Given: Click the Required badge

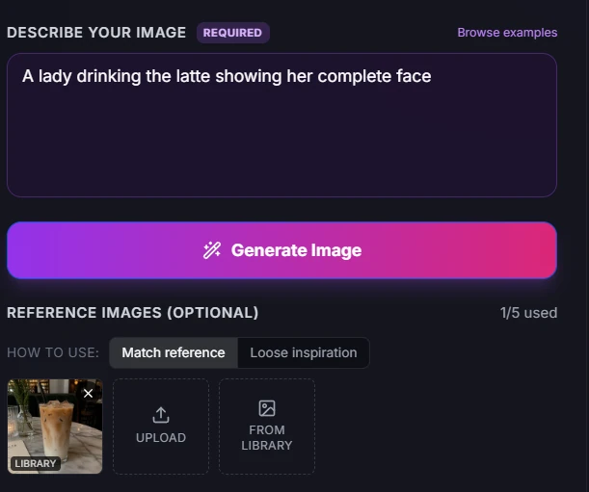Looking at the screenshot, I should tap(232, 33).
